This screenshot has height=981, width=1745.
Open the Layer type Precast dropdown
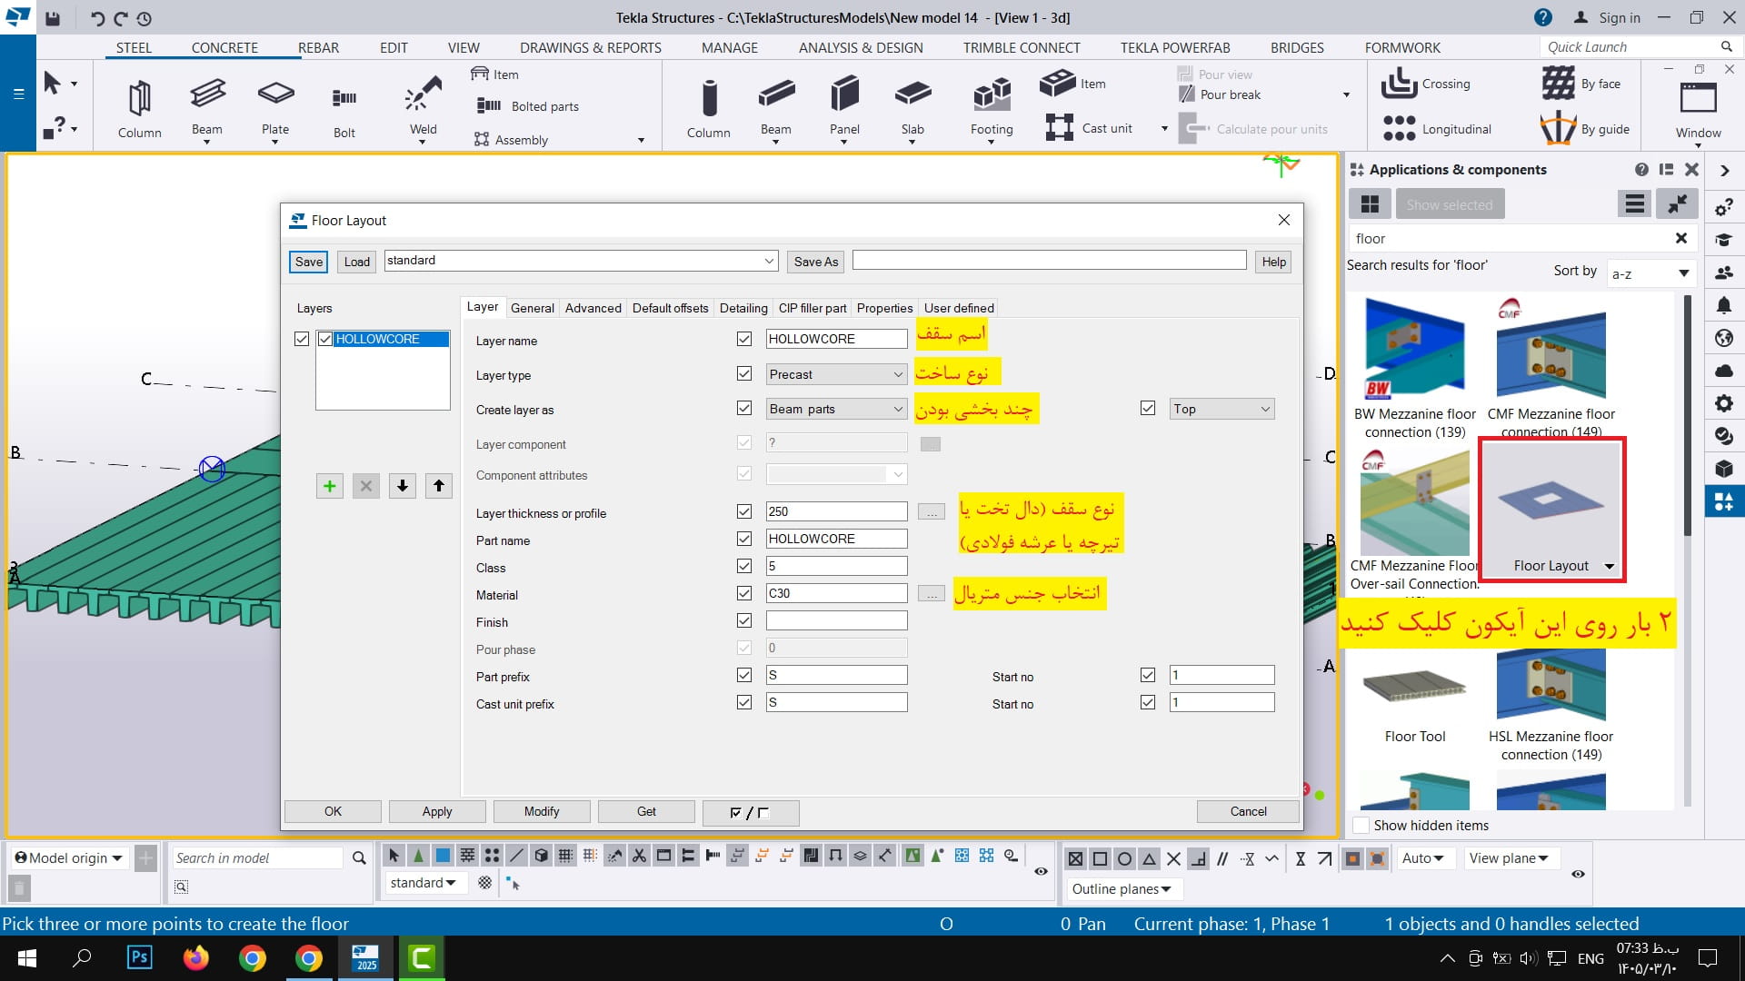pyautogui.click(x=836, y=374)
